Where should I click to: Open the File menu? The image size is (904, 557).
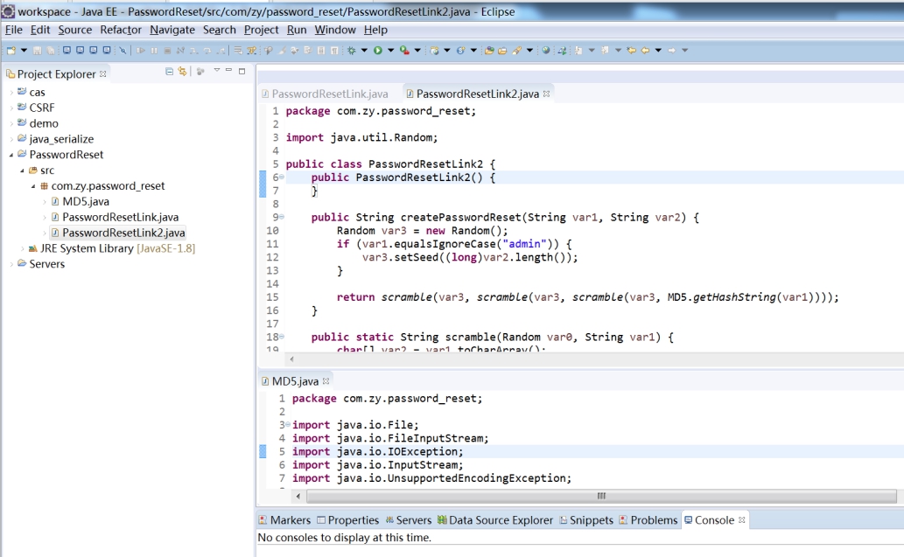[x=13, y=30]
